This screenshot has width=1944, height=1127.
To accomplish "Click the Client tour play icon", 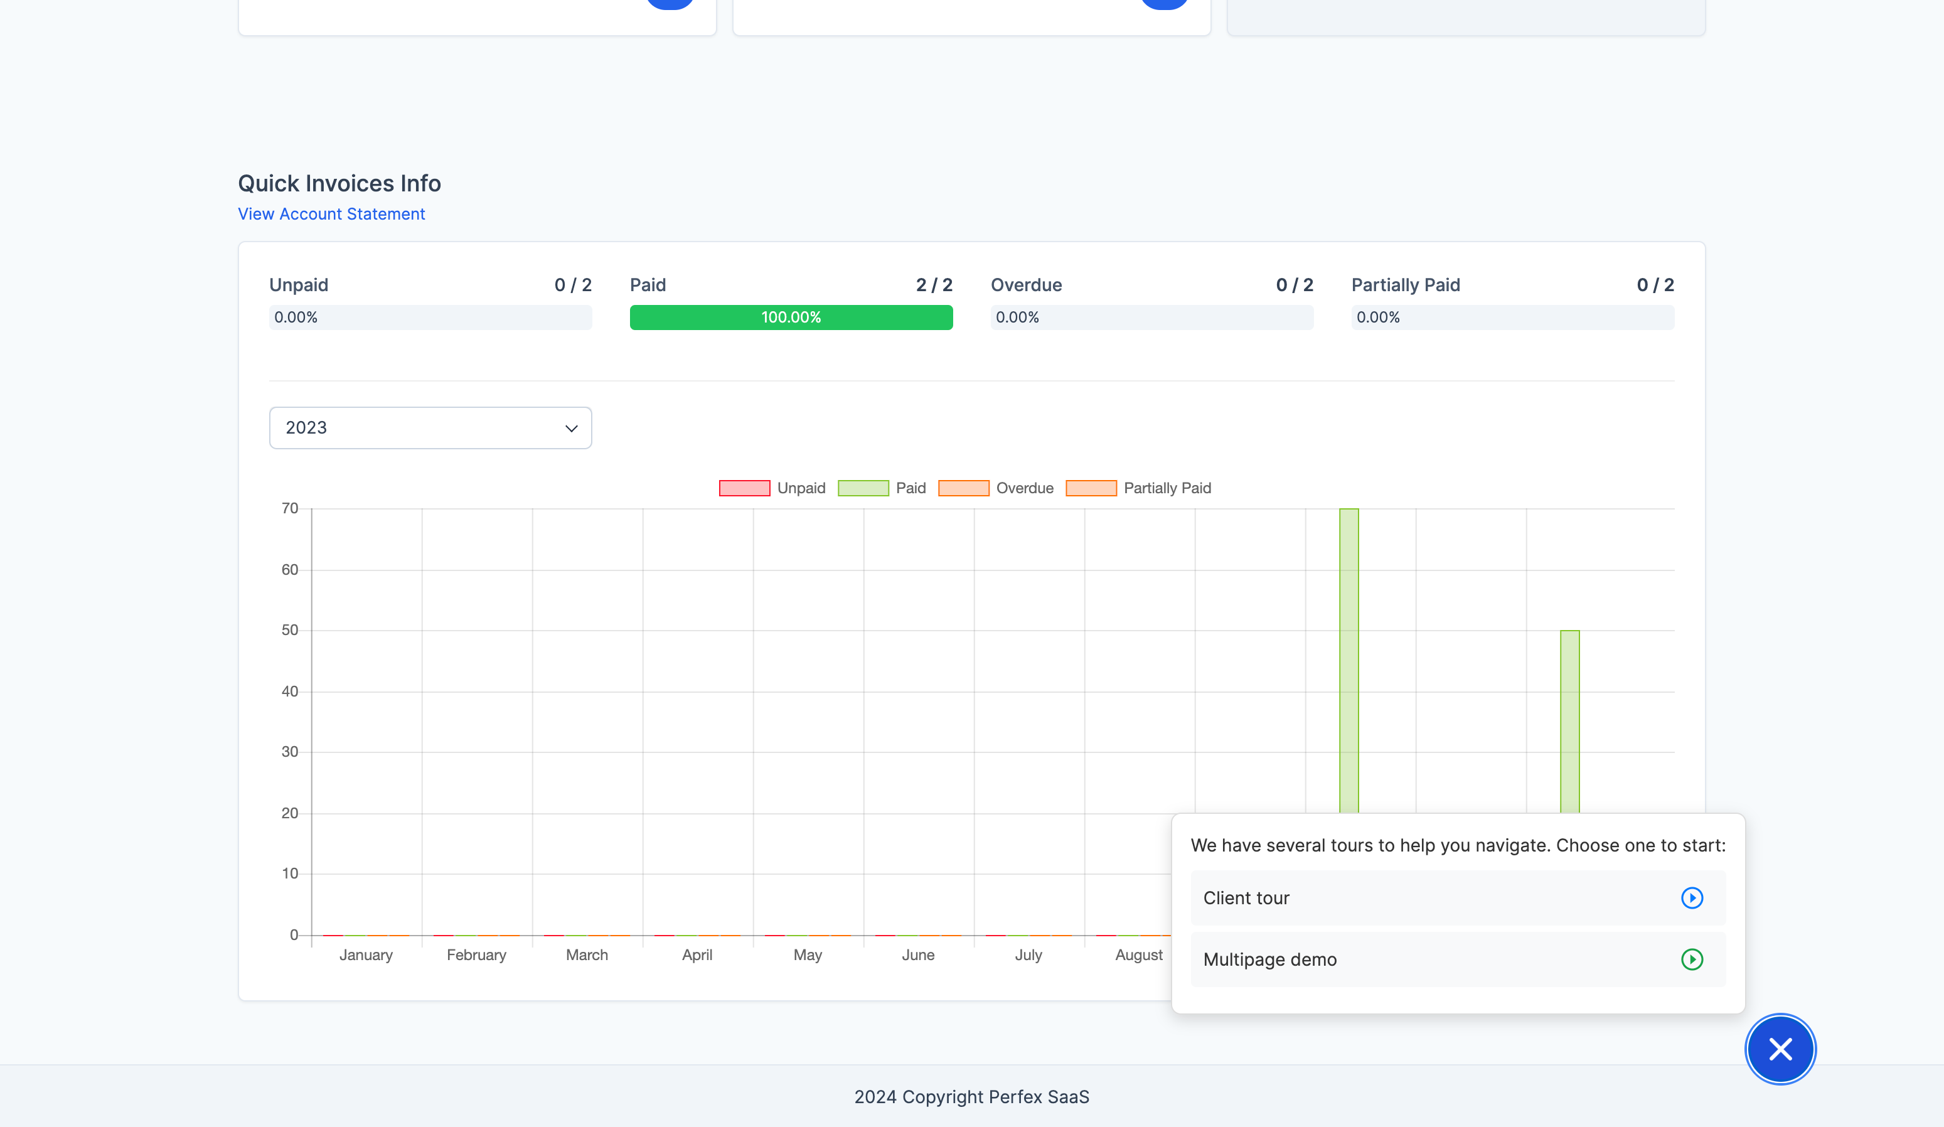I will click(x=1692, y=898).
